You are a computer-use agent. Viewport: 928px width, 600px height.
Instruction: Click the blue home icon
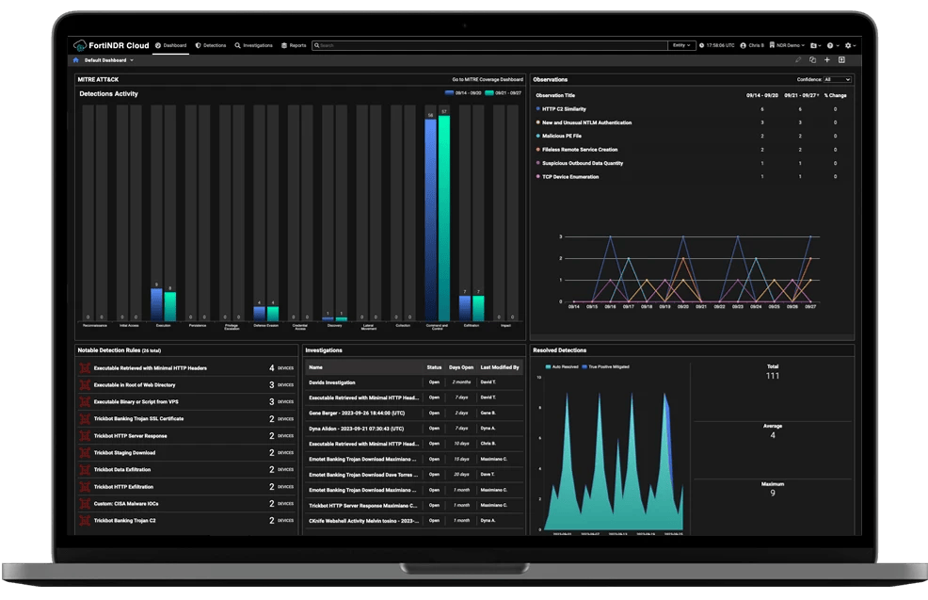tap(75, 60)
